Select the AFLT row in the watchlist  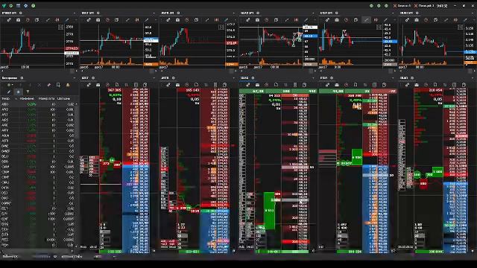[38, 115]
